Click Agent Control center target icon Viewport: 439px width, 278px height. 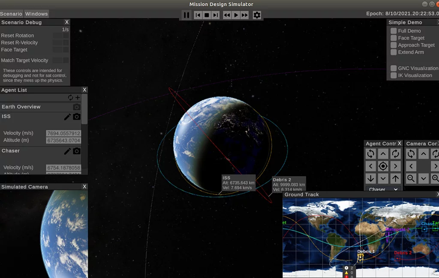(x=383, y=166)
